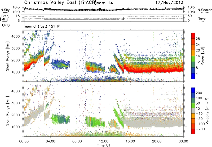Click the blue bottom segment of the Power colorbar
Image resolution: width=212 pixels, height=147 pixels.
193,76
